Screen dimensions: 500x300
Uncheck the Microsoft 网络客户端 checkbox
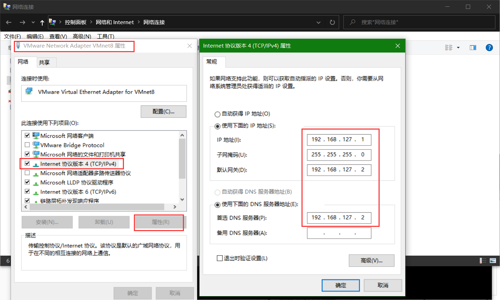[27, 135]
